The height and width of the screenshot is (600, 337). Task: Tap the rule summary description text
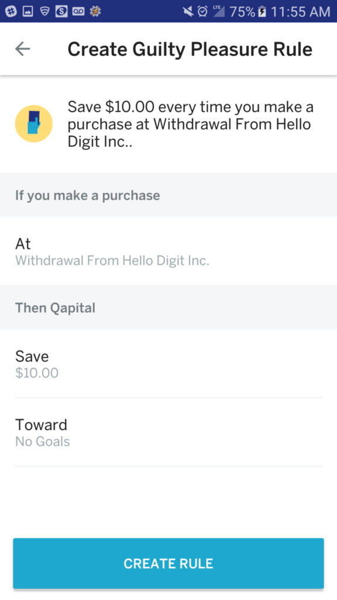click(191, 124)
